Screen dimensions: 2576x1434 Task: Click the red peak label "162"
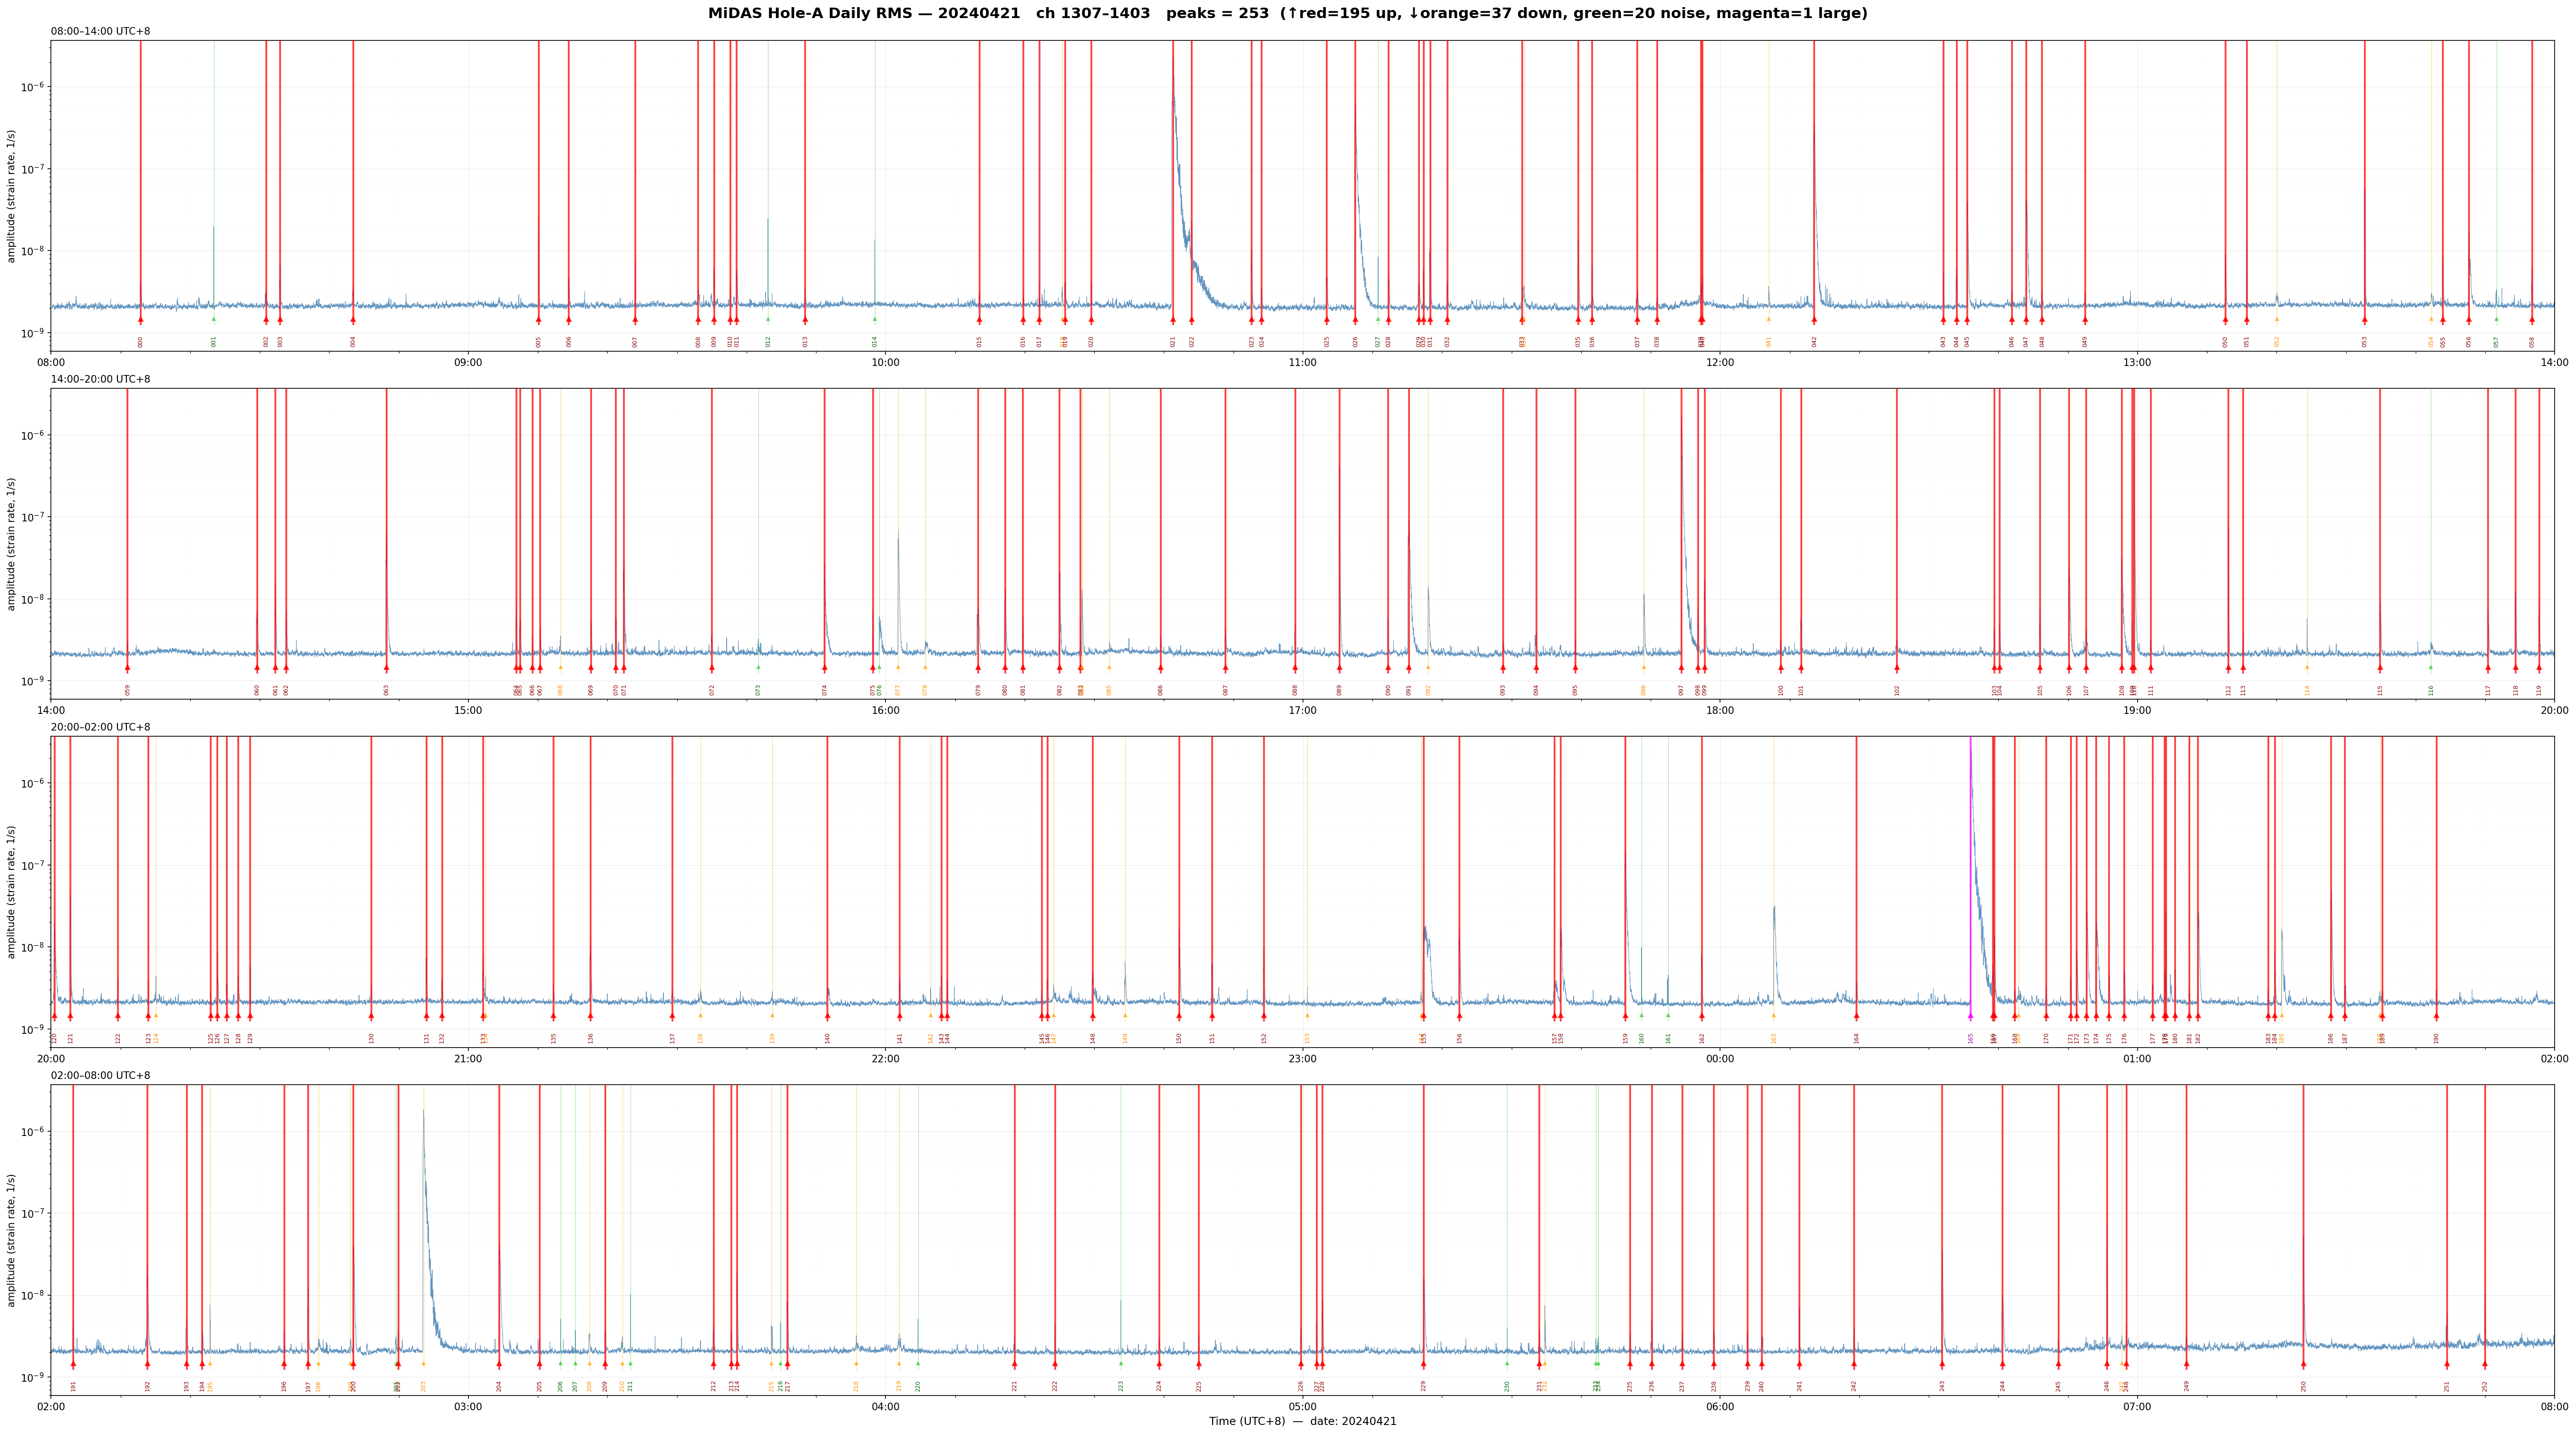coord(1702,1038)
